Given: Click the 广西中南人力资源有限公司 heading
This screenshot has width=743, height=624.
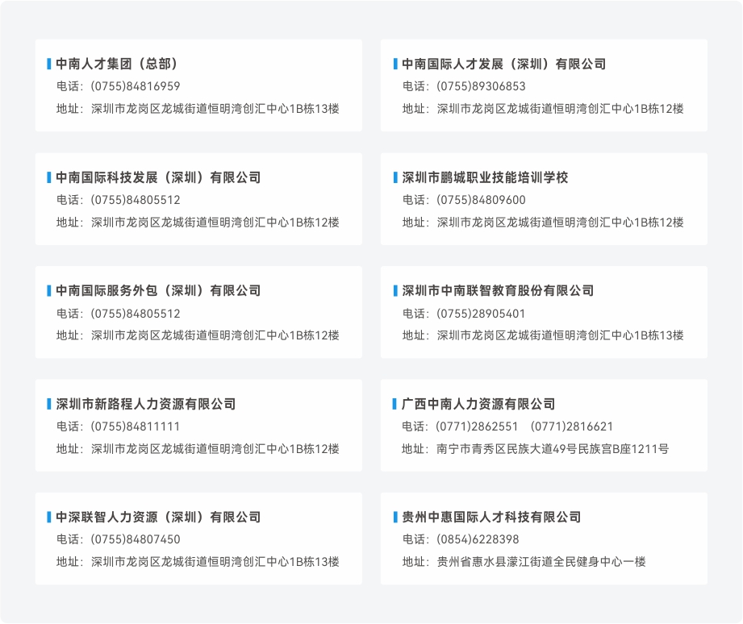Looking at the screenshot, I should click(478, 404).
